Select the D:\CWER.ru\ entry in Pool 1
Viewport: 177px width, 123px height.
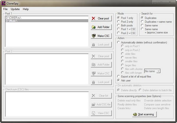point(47,18)
